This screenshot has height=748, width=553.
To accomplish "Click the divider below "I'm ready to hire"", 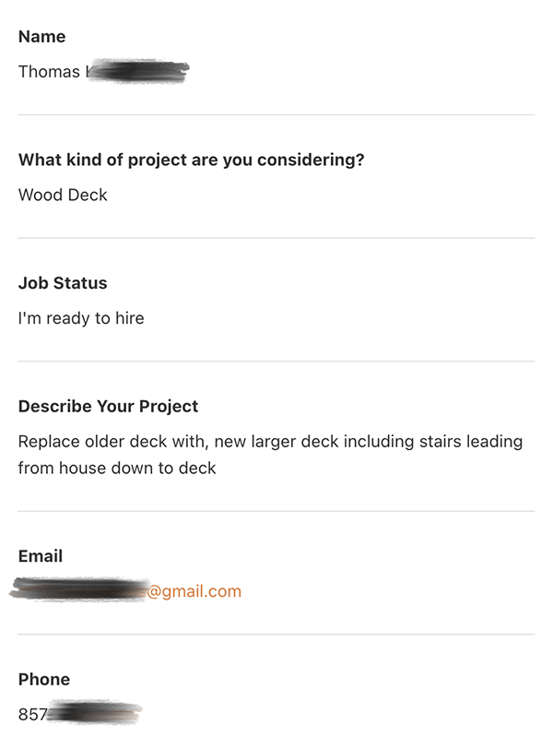I will point(276,362).
